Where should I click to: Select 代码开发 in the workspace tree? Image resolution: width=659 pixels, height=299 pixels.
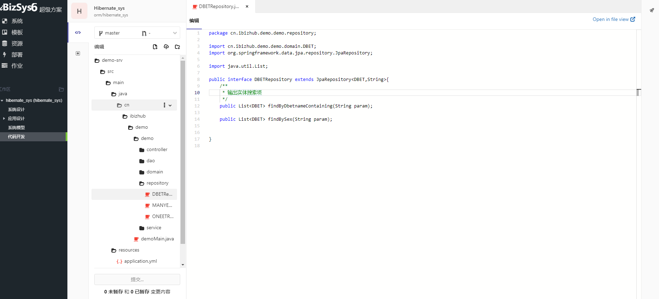point(16,137)
